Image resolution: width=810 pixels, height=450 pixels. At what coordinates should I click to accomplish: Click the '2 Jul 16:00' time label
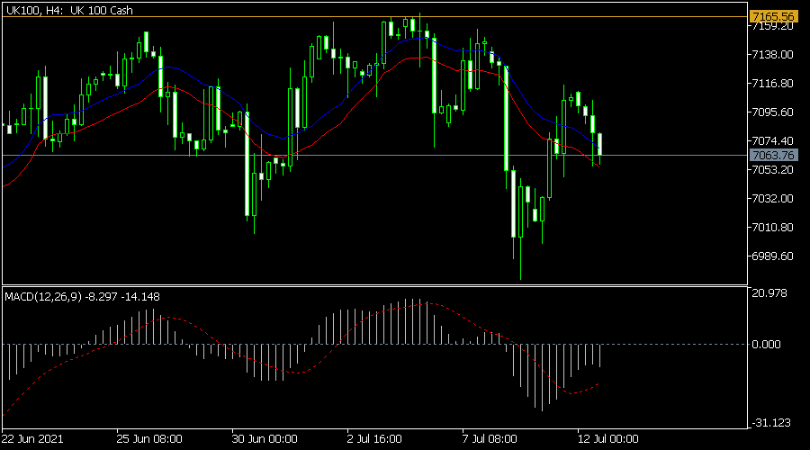pyautogui.click(x=374, y=438)
